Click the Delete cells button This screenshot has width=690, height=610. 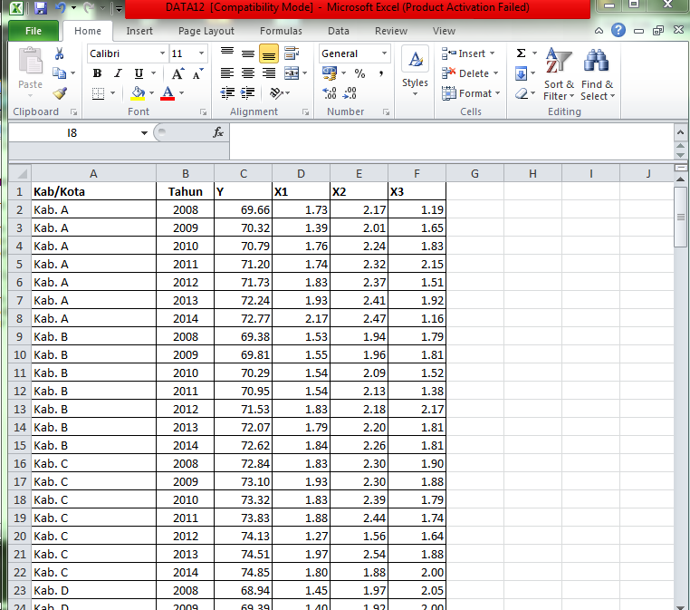click(x=470, y=73)
